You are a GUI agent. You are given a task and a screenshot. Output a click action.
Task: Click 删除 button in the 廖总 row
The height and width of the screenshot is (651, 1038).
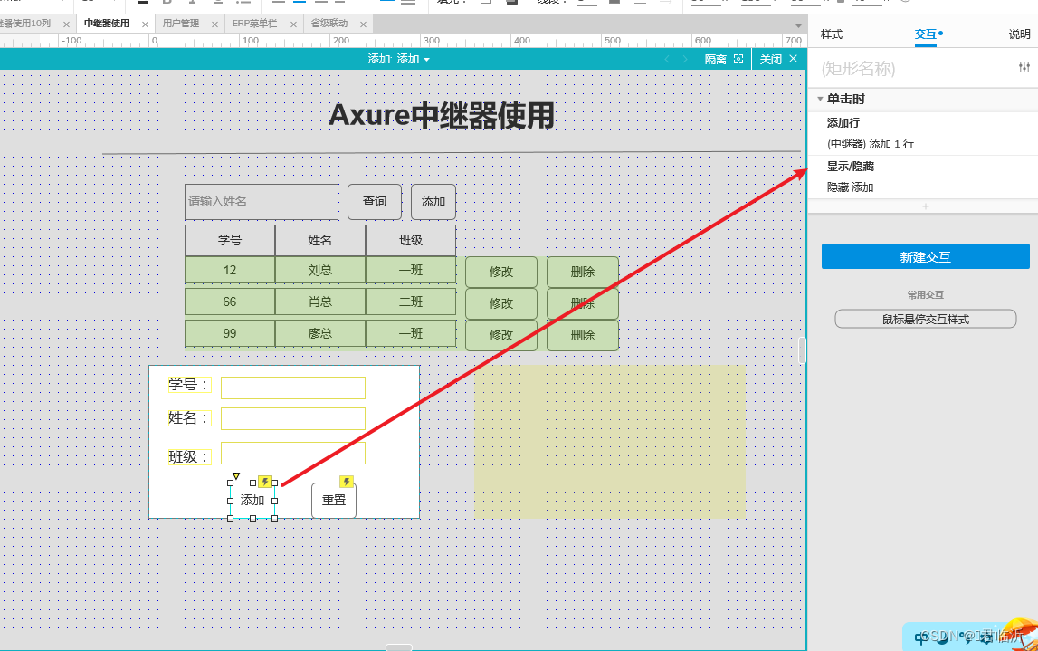click(583, 335)
